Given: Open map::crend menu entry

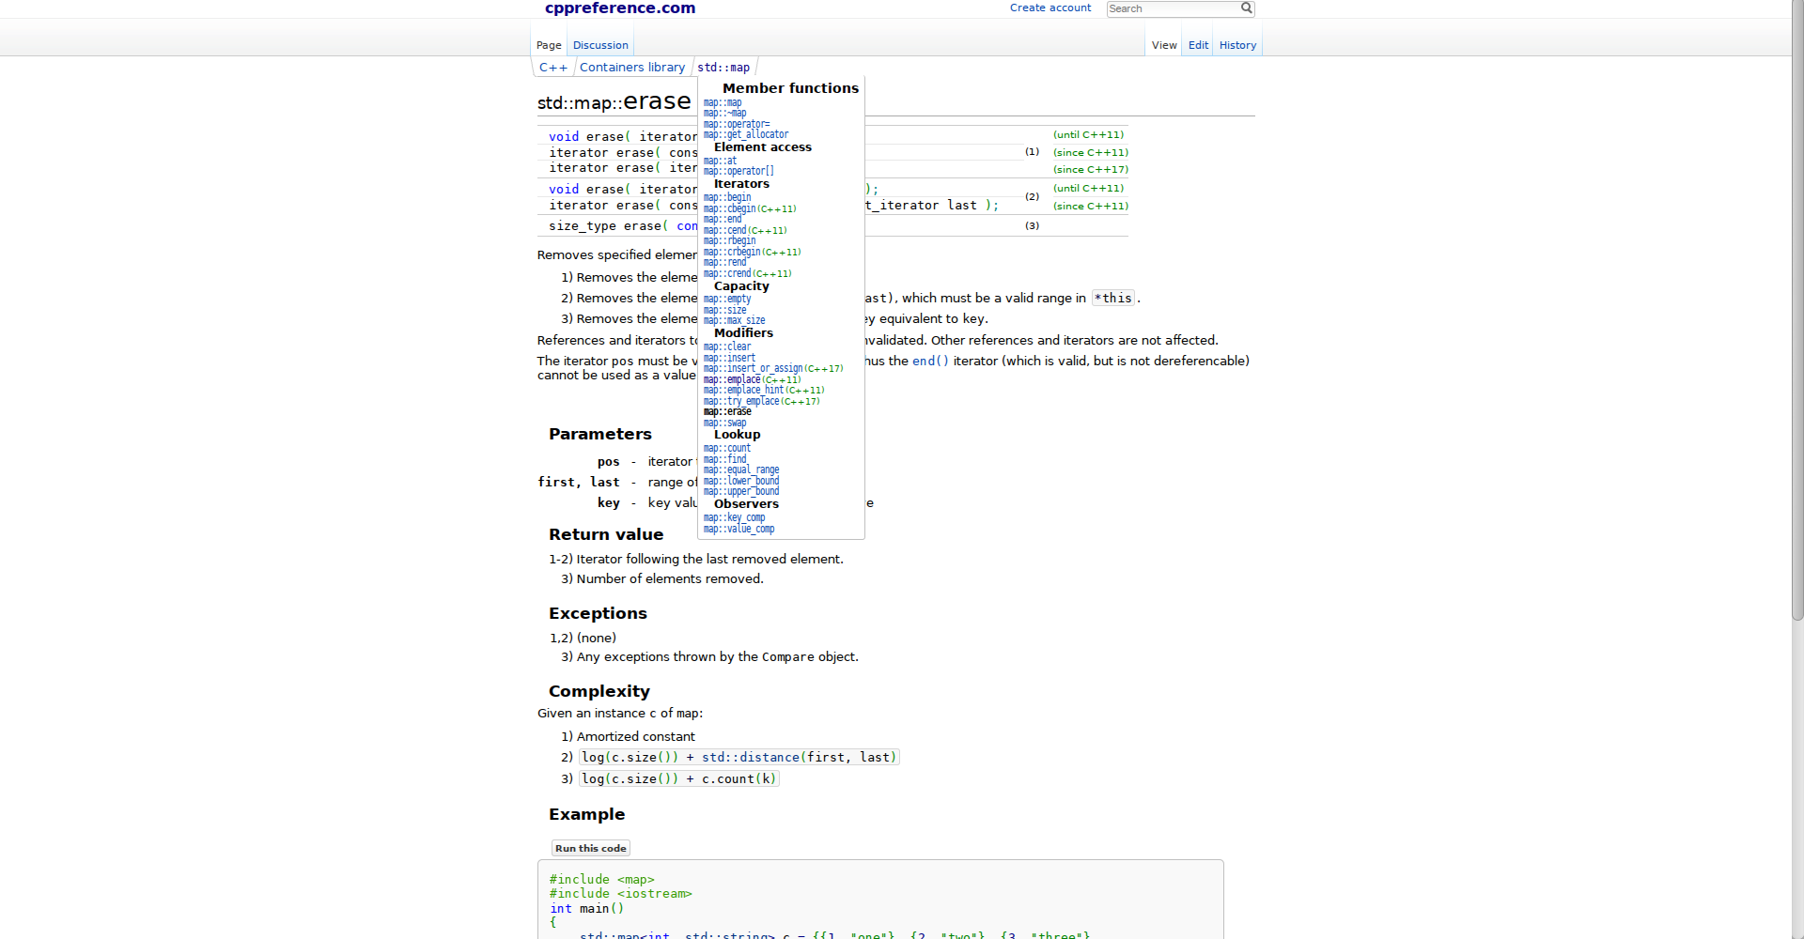Looking at the screenshot, I should pos(727,273).
